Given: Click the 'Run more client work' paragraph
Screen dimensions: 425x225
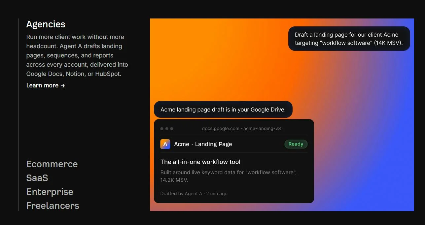Looking at the screenshot, I should click(77, 55).
